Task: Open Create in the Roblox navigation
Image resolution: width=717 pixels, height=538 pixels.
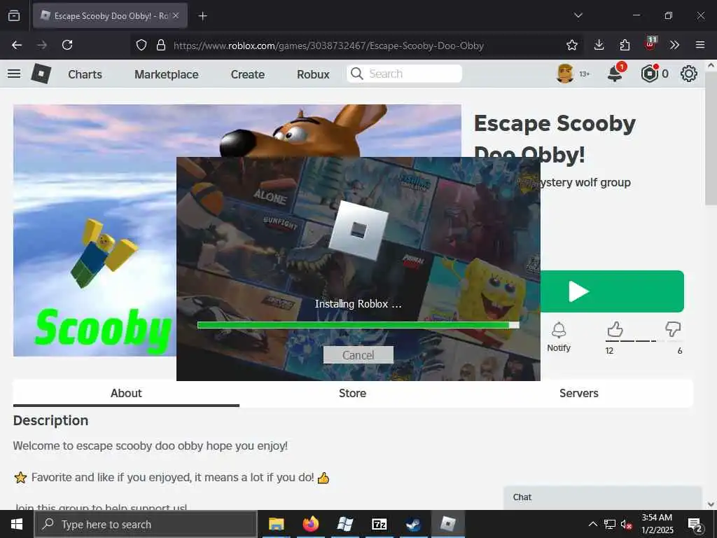Action: click(x=247, y=74)
